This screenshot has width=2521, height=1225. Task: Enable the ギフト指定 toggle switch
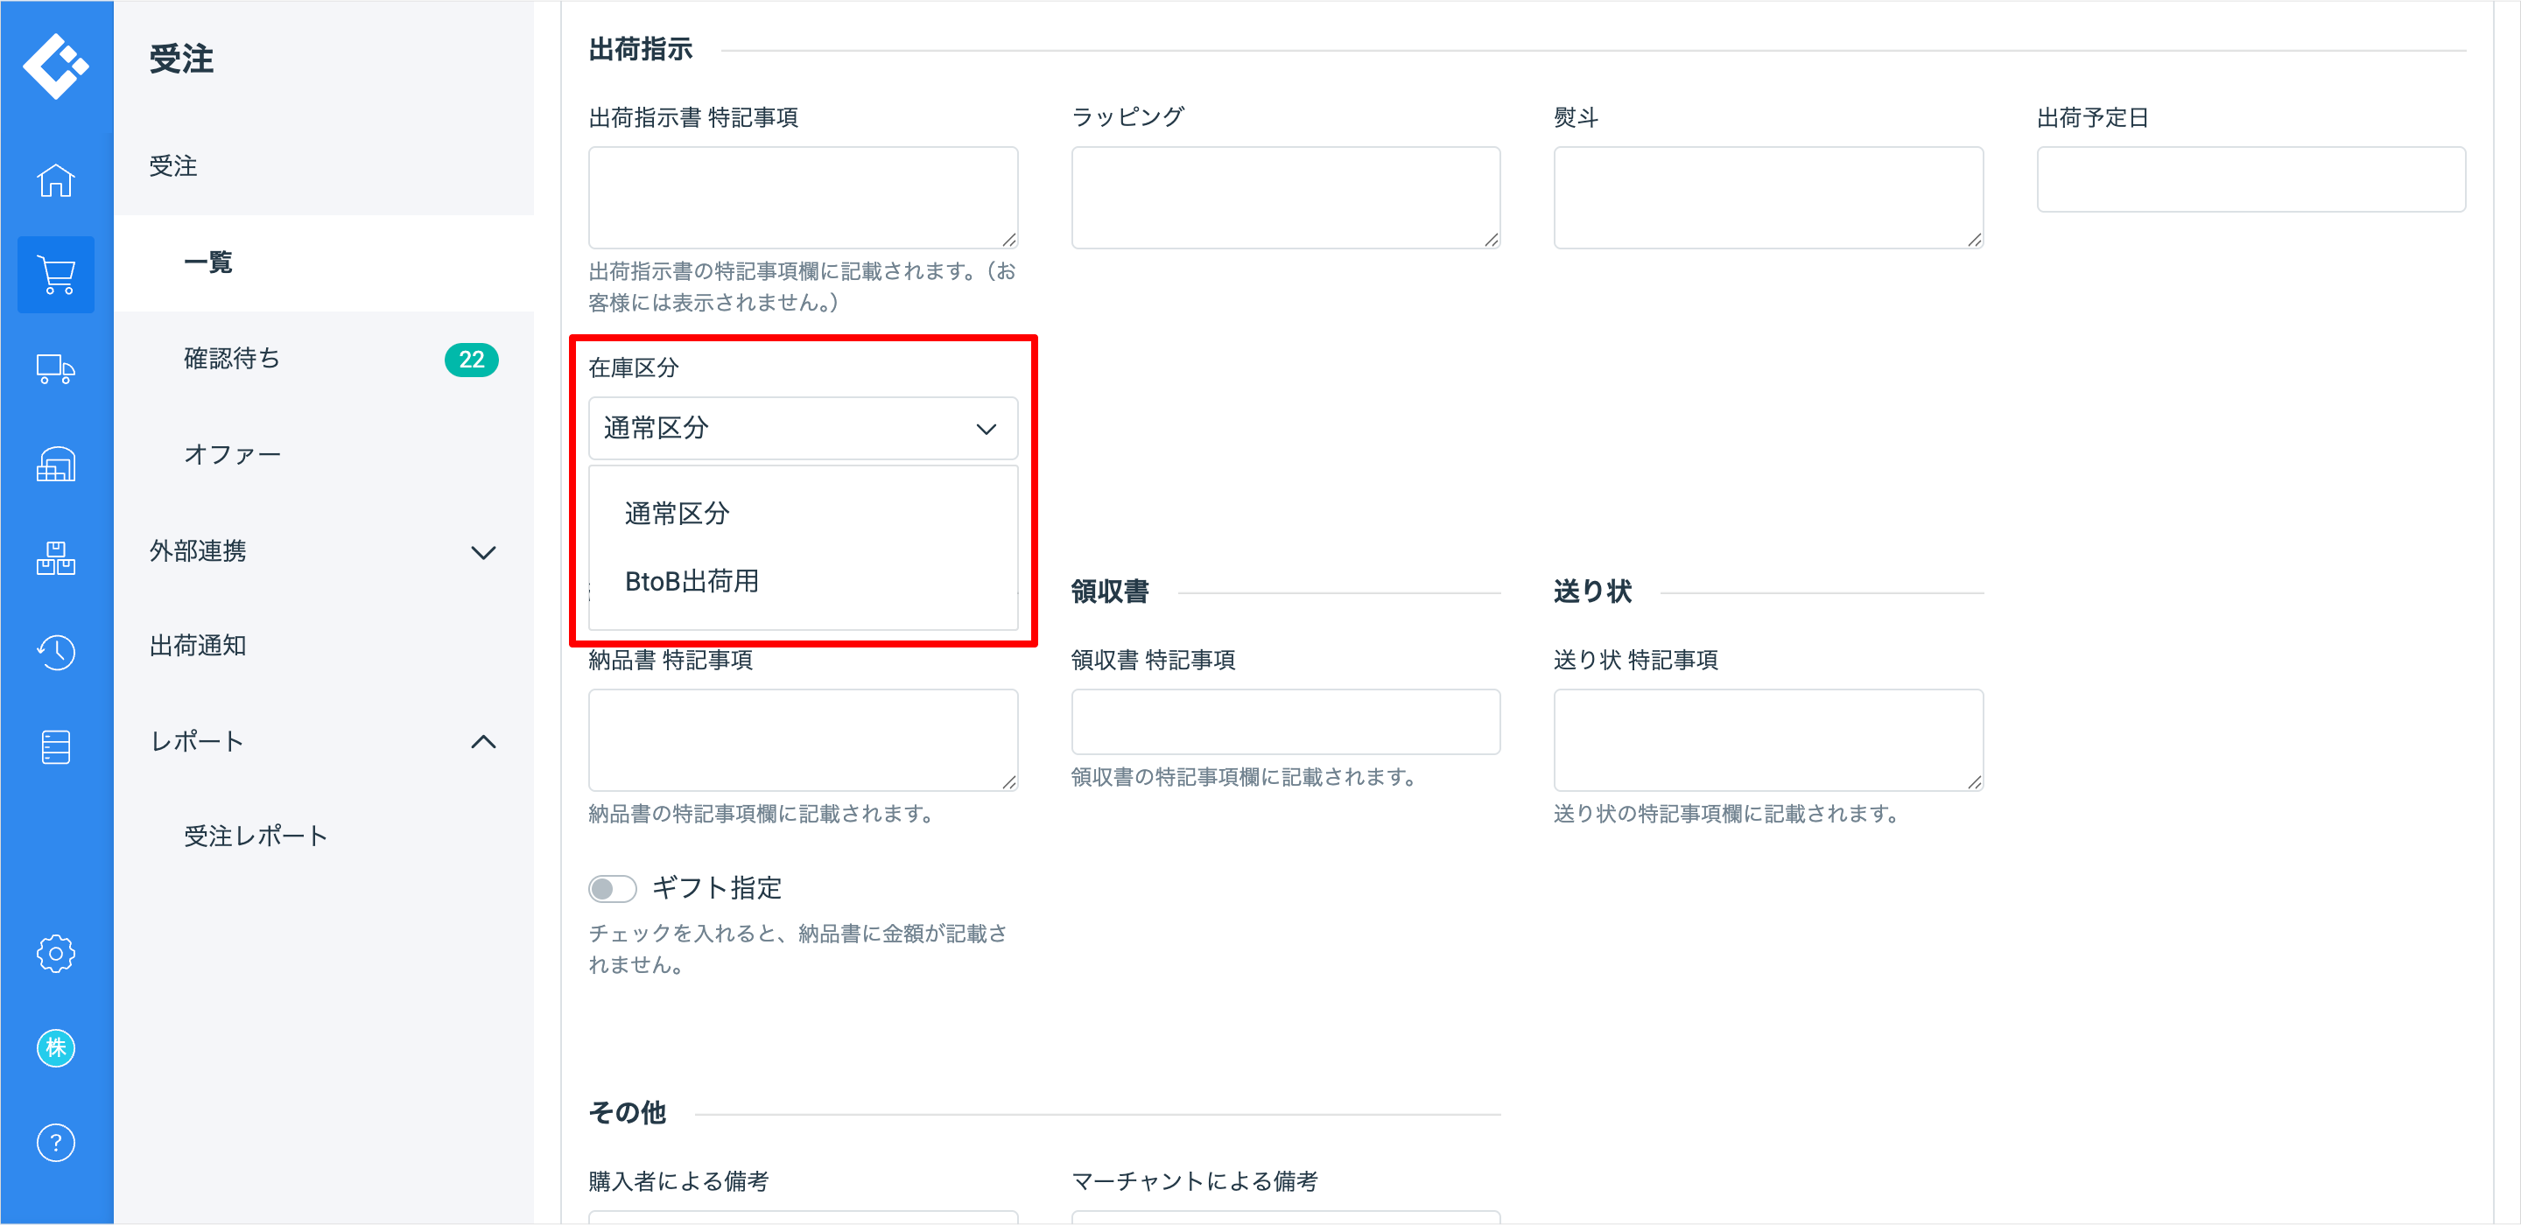(x=612, y=888)
